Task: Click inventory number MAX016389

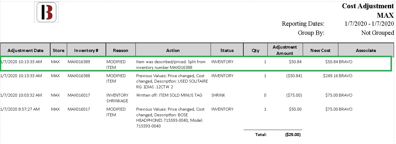Action: pyautogui.click(x=79, y=62)
